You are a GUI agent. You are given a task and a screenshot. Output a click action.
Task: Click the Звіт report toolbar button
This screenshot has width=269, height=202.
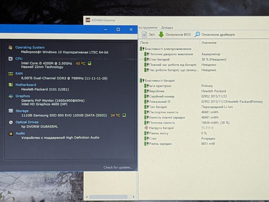tap(148, 35)
